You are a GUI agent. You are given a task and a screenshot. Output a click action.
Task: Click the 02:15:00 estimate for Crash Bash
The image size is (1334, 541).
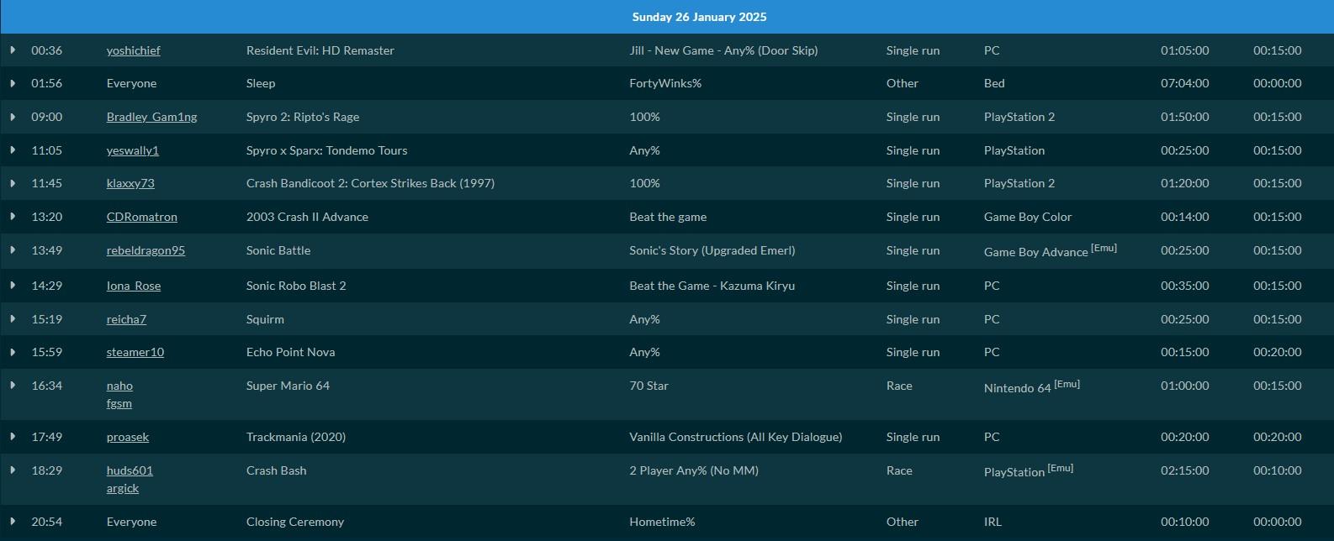pos(1185,470)
